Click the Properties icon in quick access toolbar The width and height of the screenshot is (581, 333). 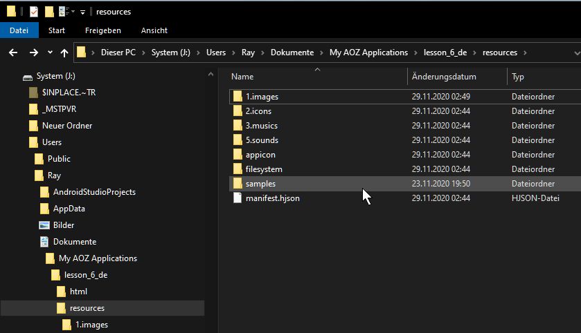[33, 12]
